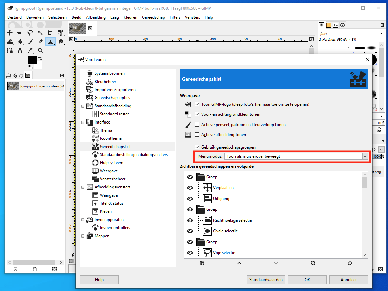Open the Menumodus dropdown
This screenshot has height=291, width=388.
pyautogui.click(x=365, y=156)
